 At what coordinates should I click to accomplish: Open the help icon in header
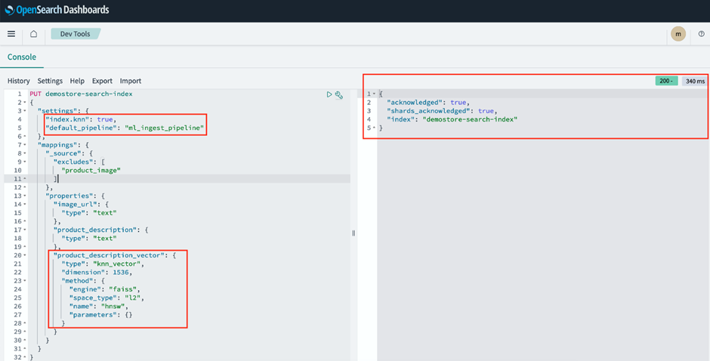click(702, 34)
